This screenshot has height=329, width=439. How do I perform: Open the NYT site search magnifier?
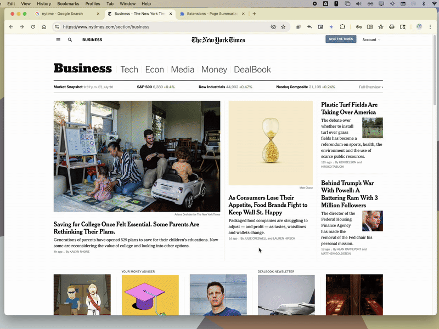(70, 39)
